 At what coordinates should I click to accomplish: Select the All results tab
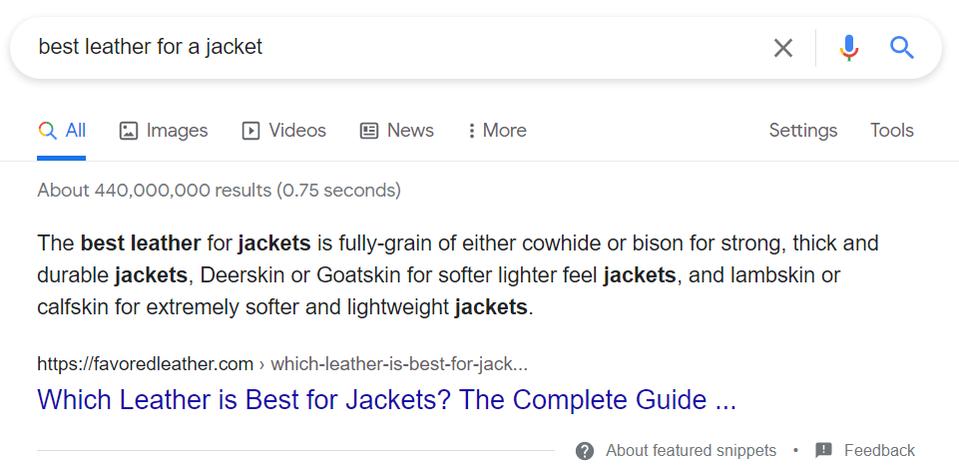tap(61, 131)
